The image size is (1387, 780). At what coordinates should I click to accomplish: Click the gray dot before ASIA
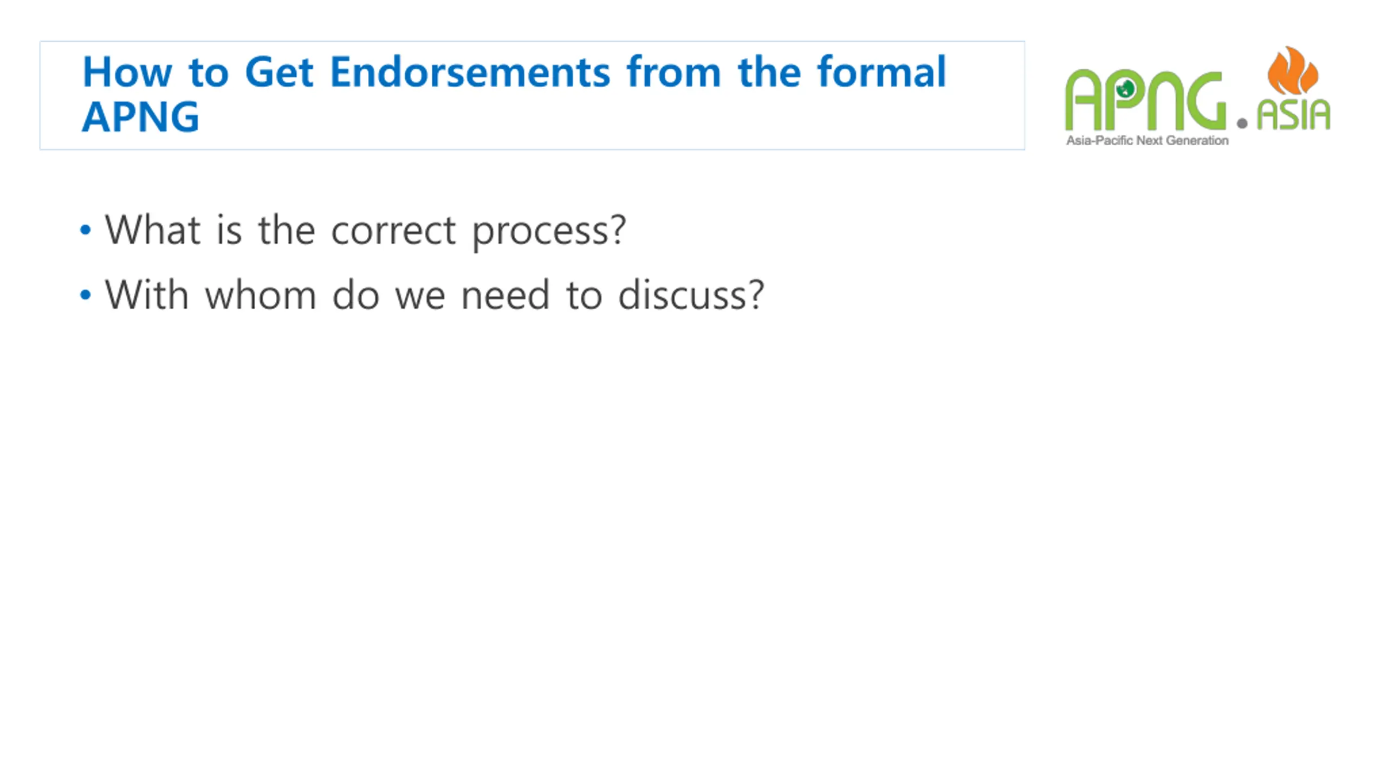pos(1242,123)
